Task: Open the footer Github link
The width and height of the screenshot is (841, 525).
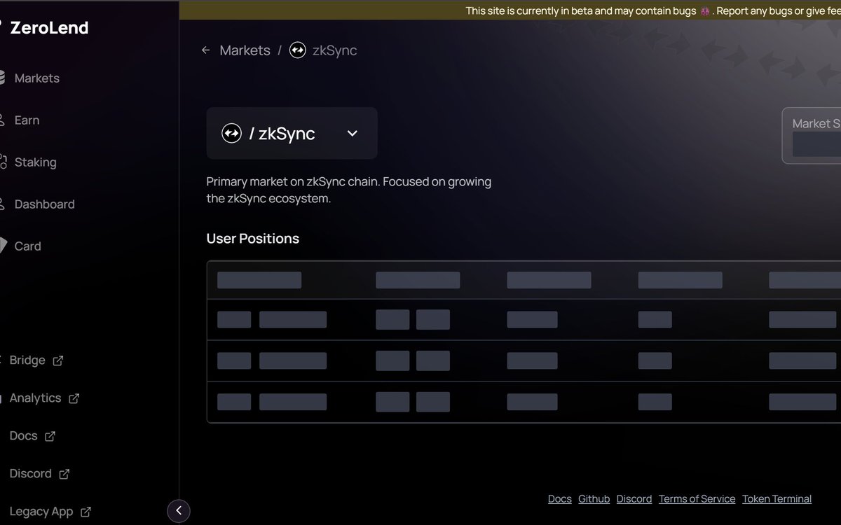Action: coord(594,499)
